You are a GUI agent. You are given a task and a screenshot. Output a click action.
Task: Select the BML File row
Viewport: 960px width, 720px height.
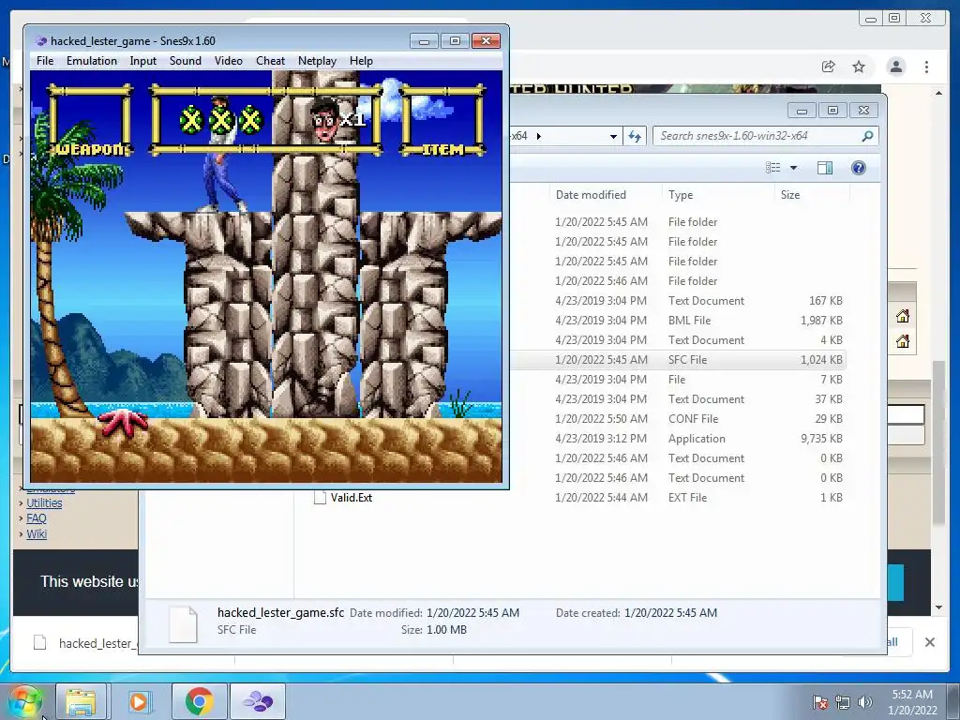[677, 321]
